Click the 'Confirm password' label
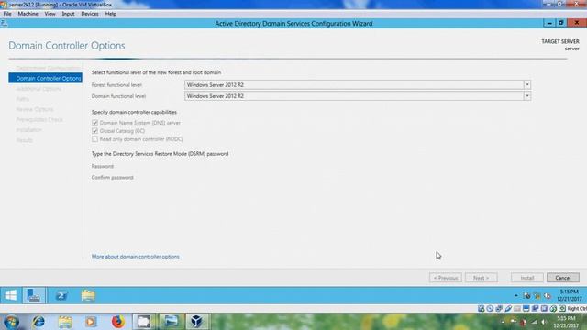Viewport: 587px width, 330px height. [112, 177]
